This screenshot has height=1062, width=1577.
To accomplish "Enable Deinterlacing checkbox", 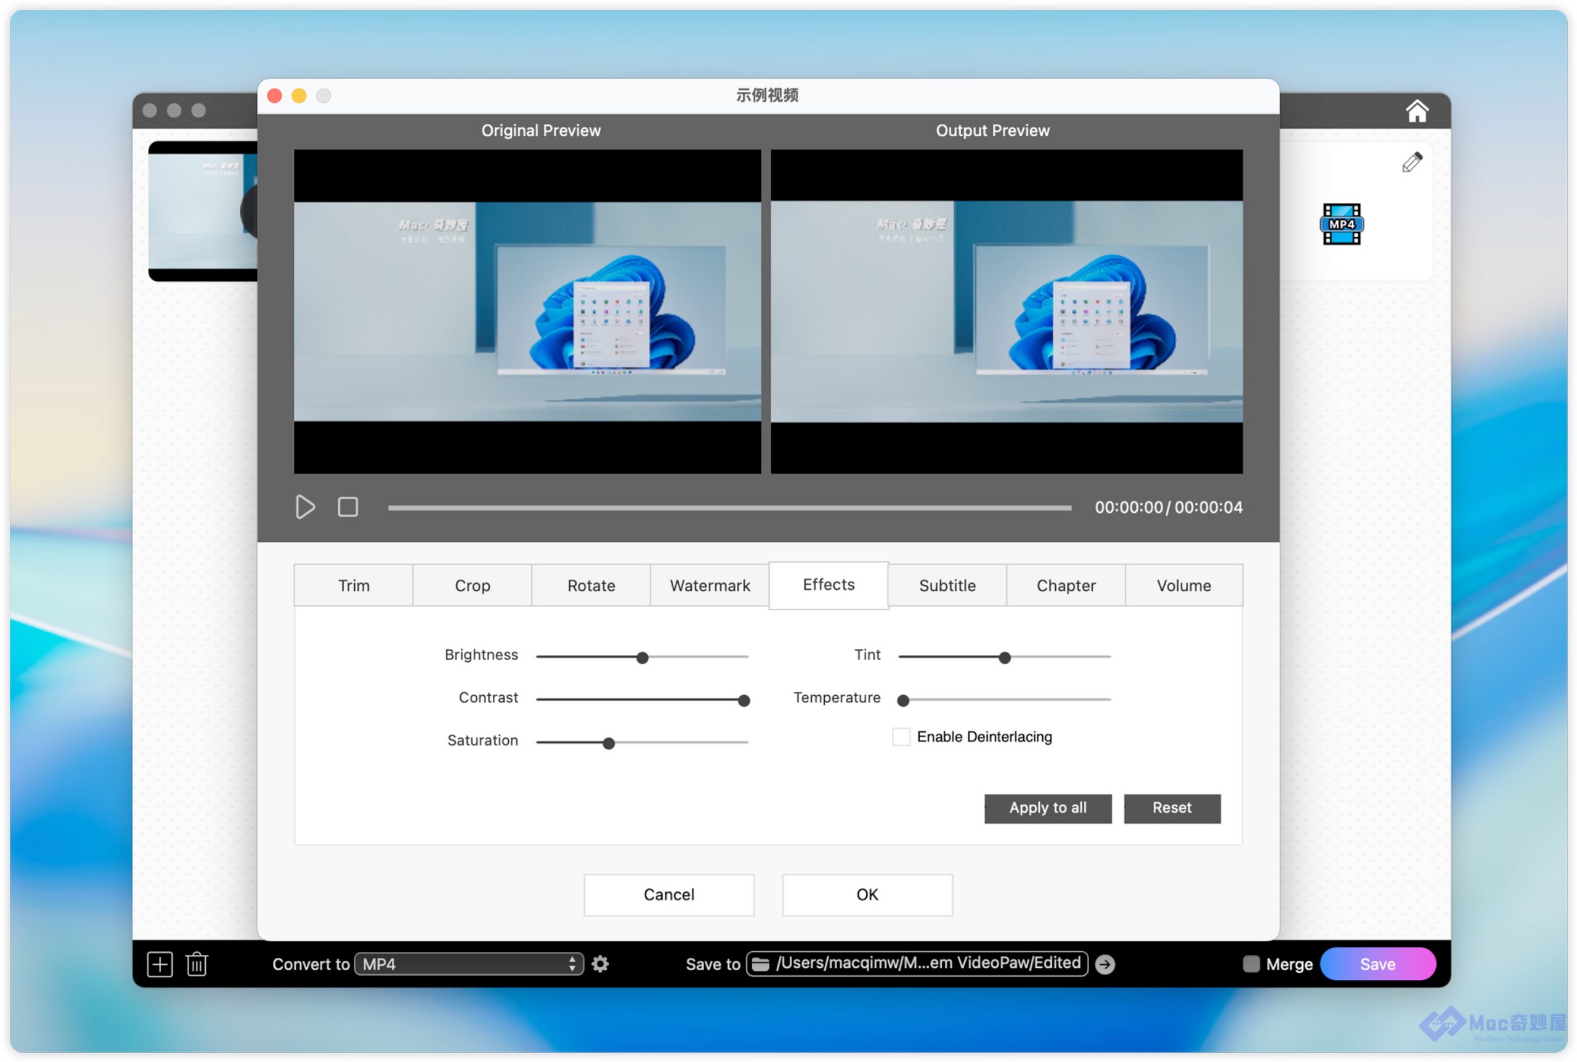I will (901, 737).
